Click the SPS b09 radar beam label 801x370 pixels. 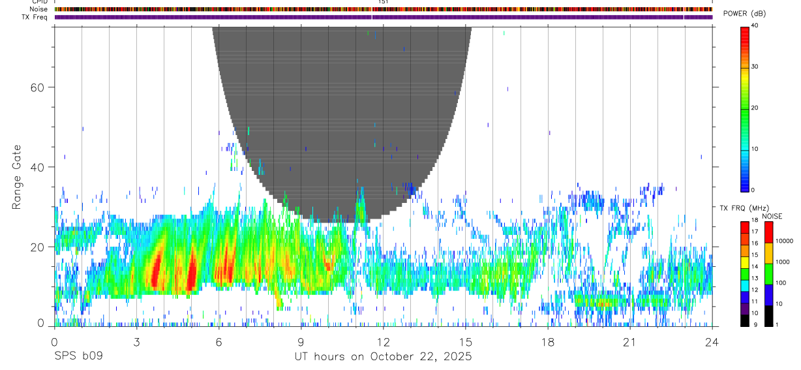pos(78,356)
